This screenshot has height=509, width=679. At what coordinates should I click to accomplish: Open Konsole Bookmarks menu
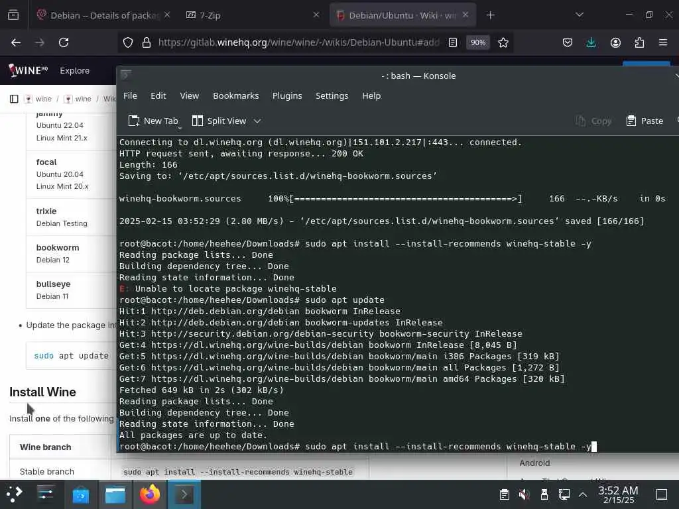point(235,95)
